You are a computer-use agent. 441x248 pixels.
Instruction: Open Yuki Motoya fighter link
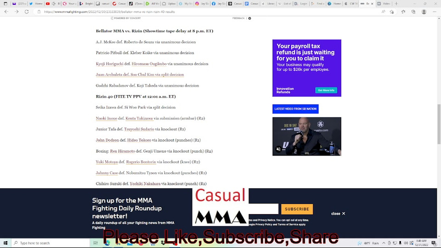(x=107, y=162)
